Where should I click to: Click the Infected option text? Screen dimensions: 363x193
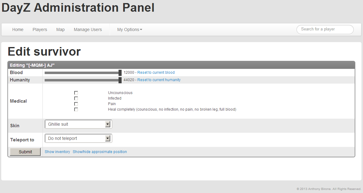pos(115,98)
